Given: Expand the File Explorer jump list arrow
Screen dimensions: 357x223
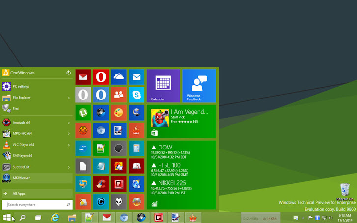Looking at the screenshot, I should 69,98.
